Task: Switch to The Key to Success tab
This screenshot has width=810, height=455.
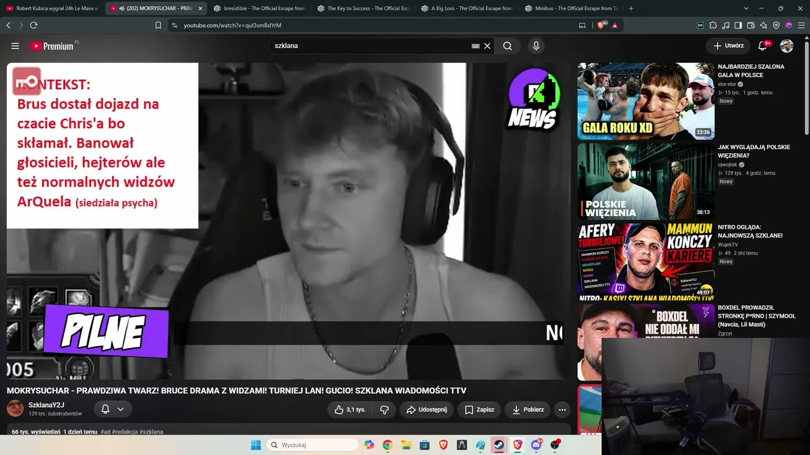Action: [363, 8]
